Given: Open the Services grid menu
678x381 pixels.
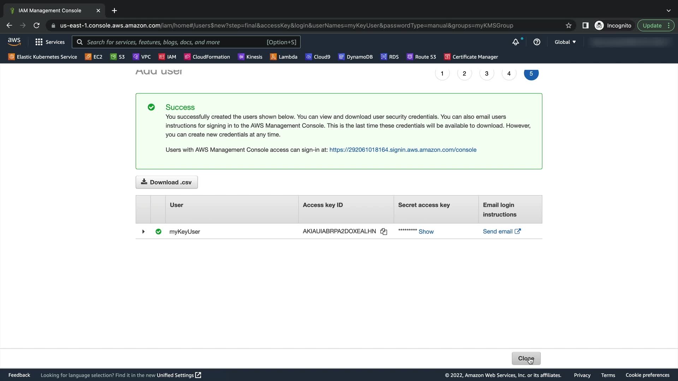Looking at the screenshot, I should (50, 42).
